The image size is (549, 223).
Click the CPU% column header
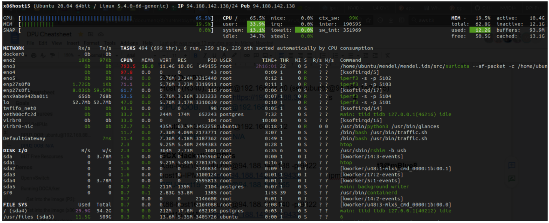pos(126,60)
